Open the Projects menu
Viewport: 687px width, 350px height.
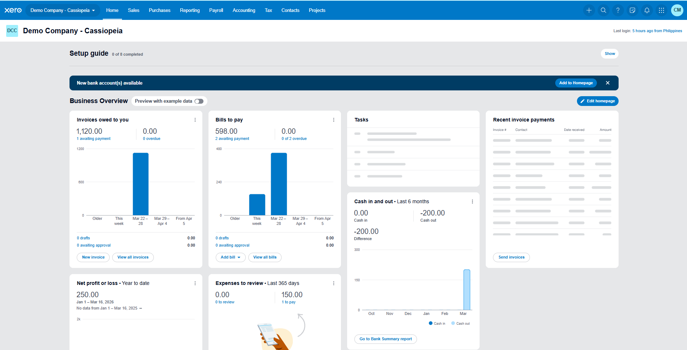317,10
